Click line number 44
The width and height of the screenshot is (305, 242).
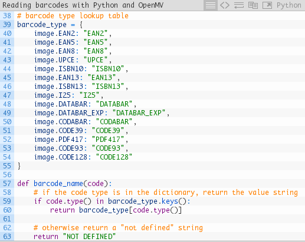point(7,69)
